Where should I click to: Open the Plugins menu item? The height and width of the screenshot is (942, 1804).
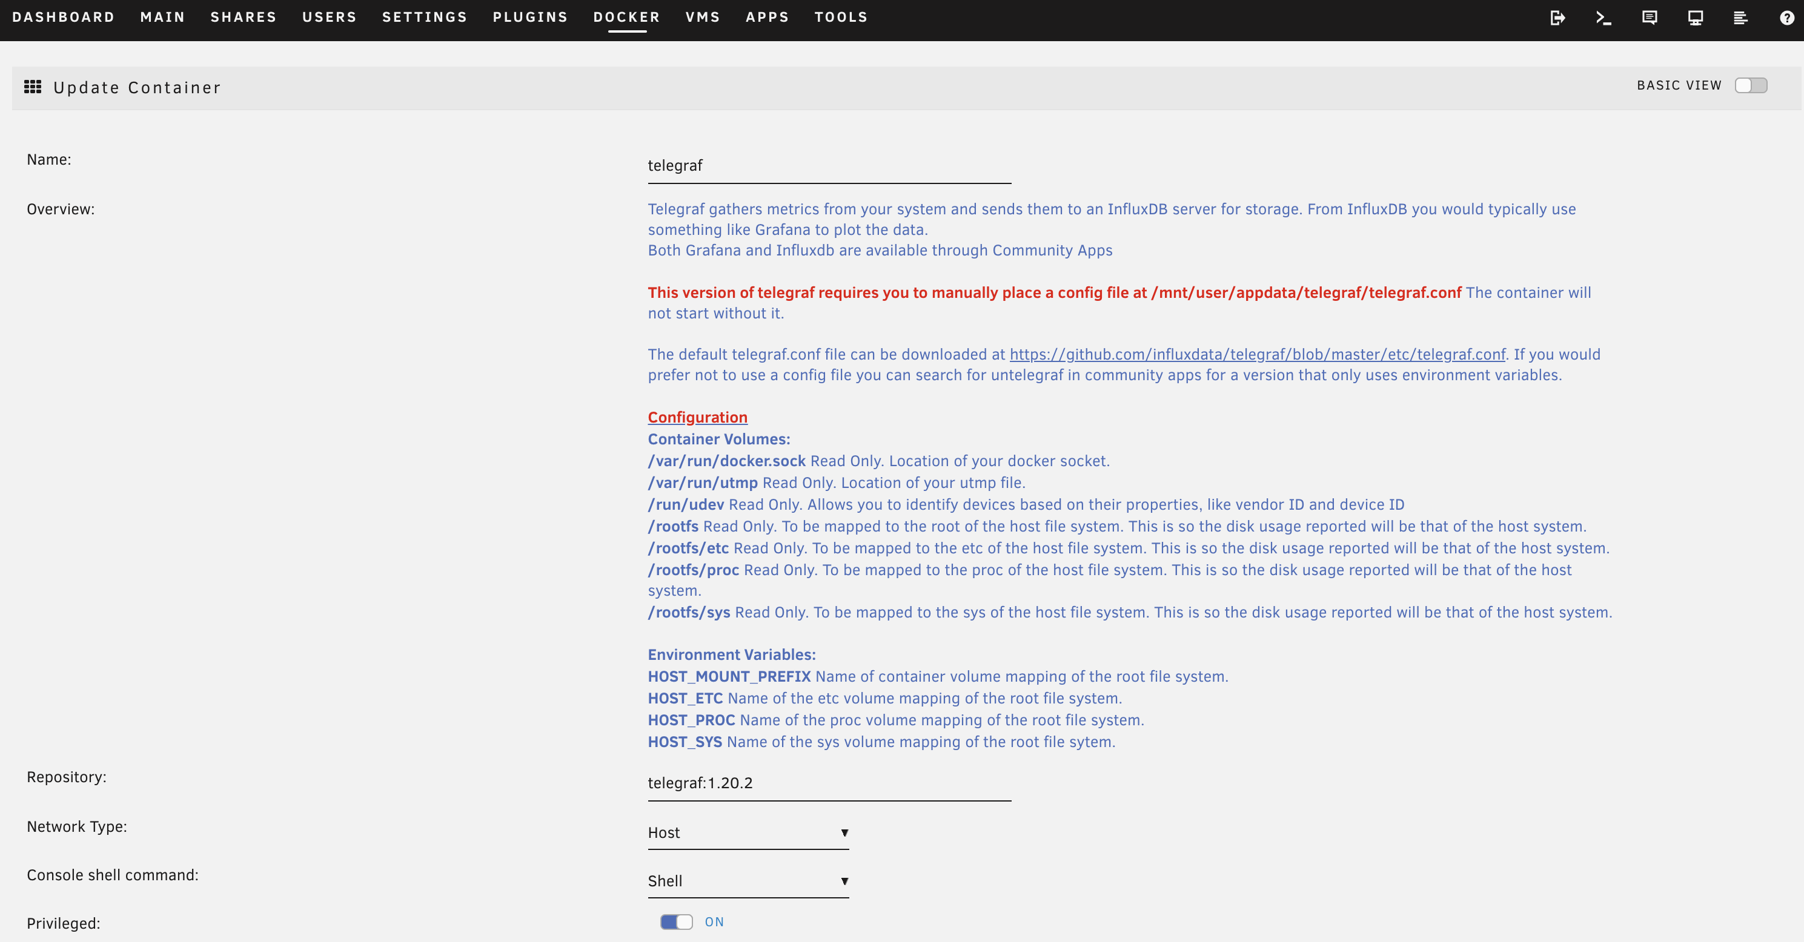coord(530,17)
